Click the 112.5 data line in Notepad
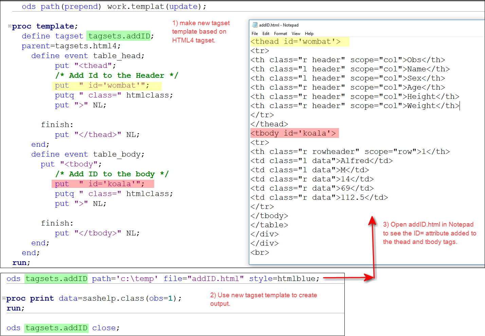 pyautogui.click(x=319, y=197)
